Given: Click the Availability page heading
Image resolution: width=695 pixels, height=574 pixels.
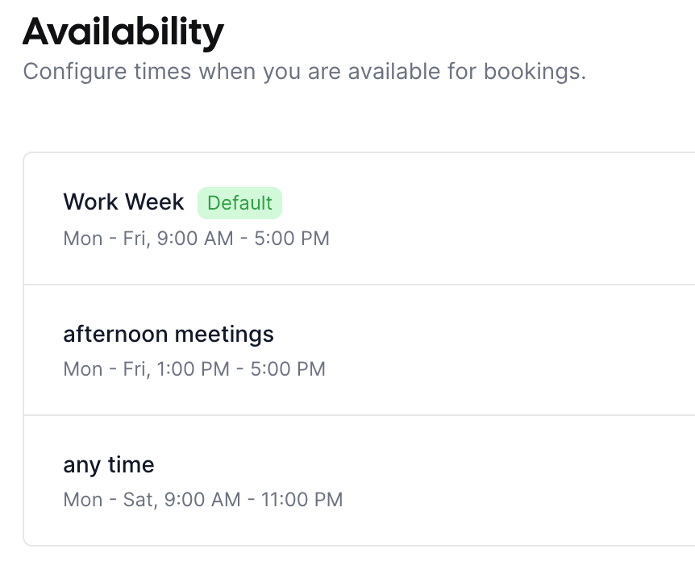Looking at the screenshot, I should click(123, 32).
